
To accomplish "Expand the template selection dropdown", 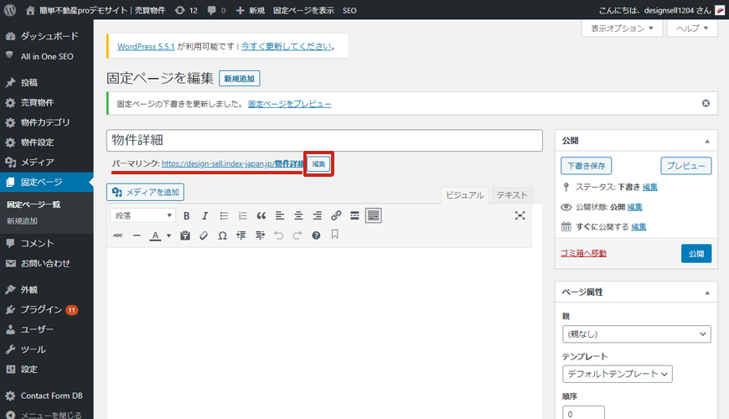I will pos(617,374).
